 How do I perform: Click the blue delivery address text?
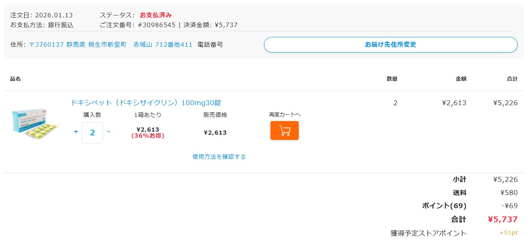coord(110,45)
